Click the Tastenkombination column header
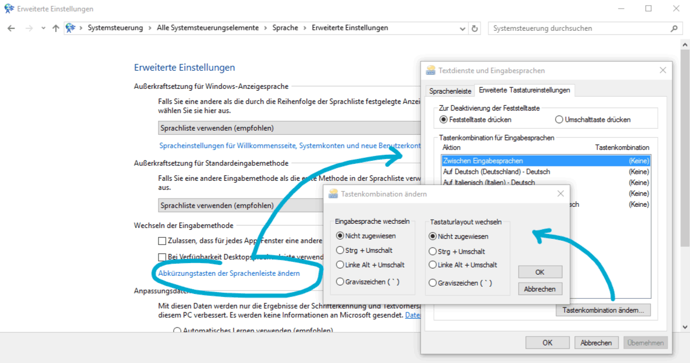Viewport: 690px width, 363px height. coord(622,148)
